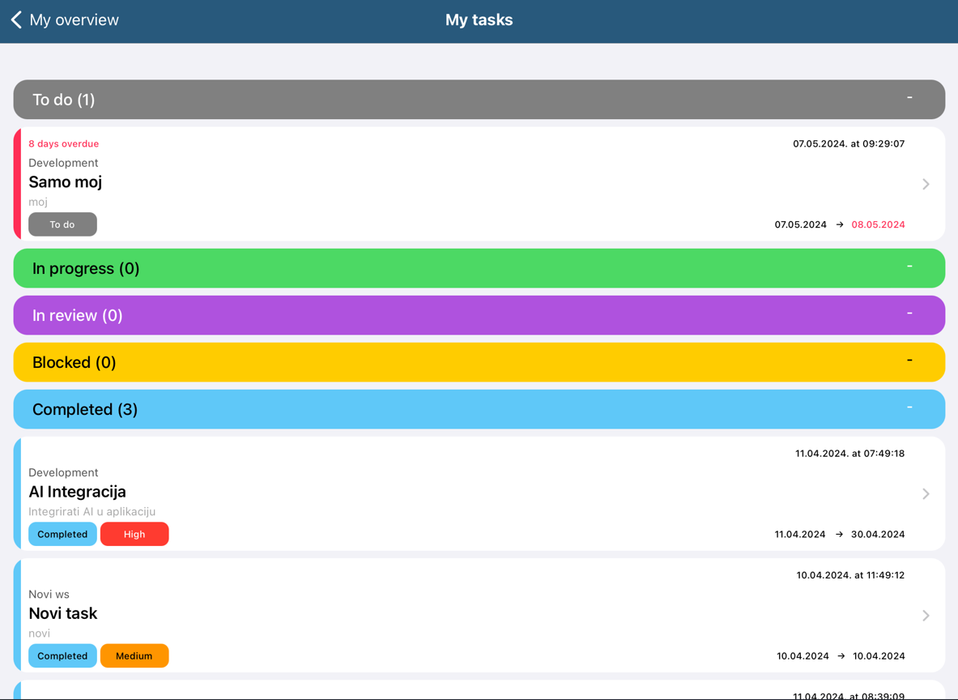The image size is (958, 700).
Task: Collapse the To do section minus icon
Action: [909, 98]
